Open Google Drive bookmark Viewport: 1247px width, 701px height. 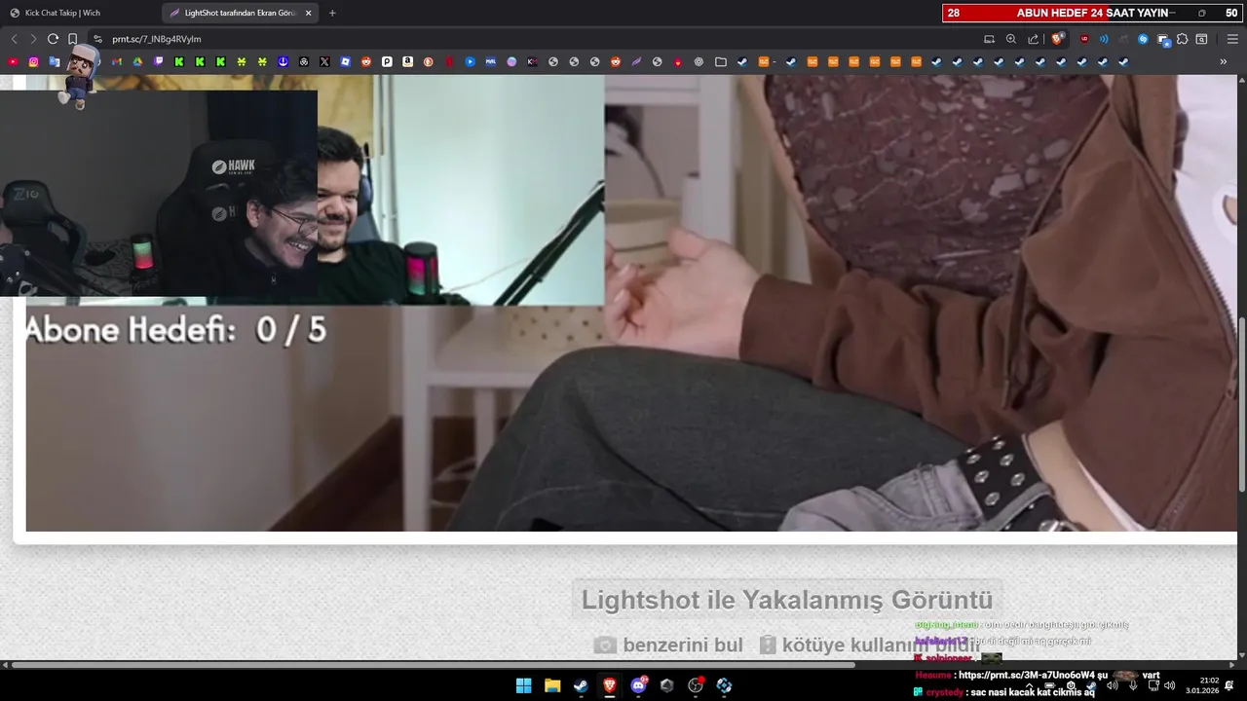tap(137, 61)
